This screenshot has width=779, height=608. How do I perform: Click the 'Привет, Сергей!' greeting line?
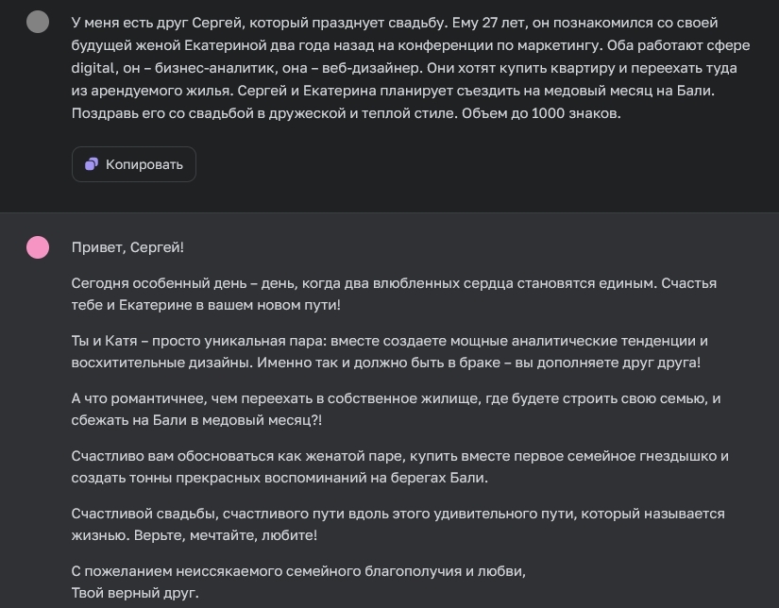[127, 247]
